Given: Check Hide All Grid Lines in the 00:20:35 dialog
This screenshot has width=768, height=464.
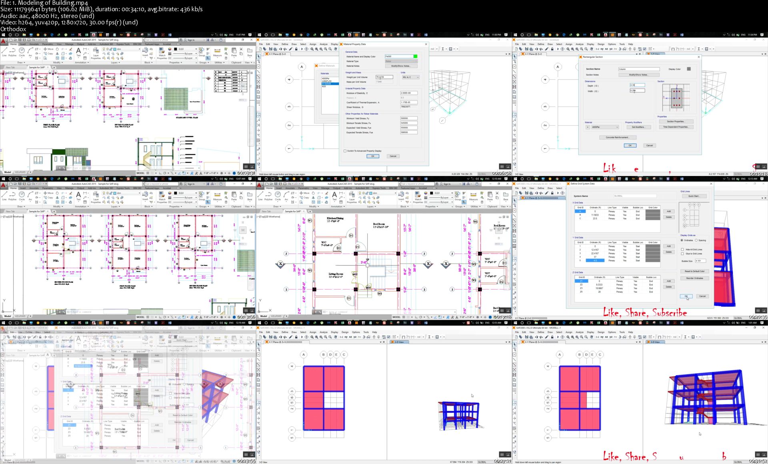Looking at the screenshot, I should pyautogui.click(x=682, y=250).
